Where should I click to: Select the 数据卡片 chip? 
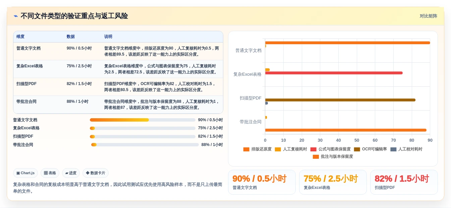click(x=96, y=173)
